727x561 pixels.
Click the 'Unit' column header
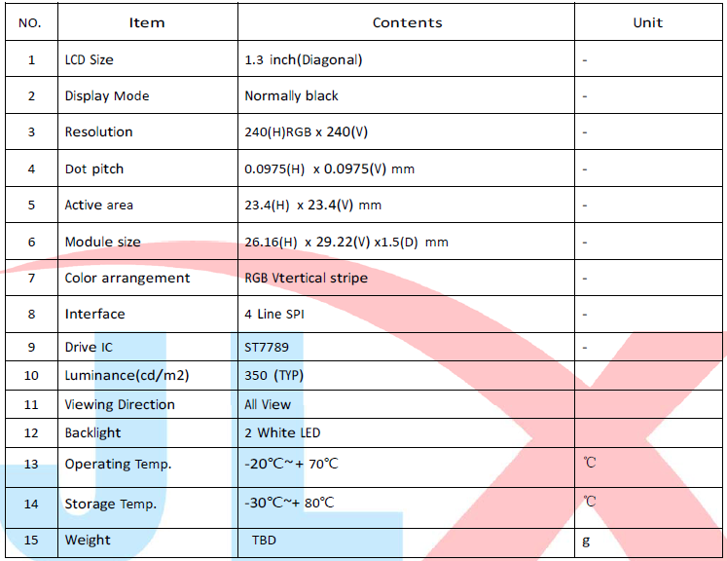point(647,22)
